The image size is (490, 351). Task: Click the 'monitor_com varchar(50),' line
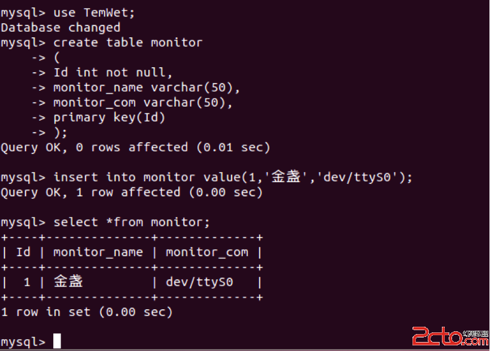pos(143,102)
